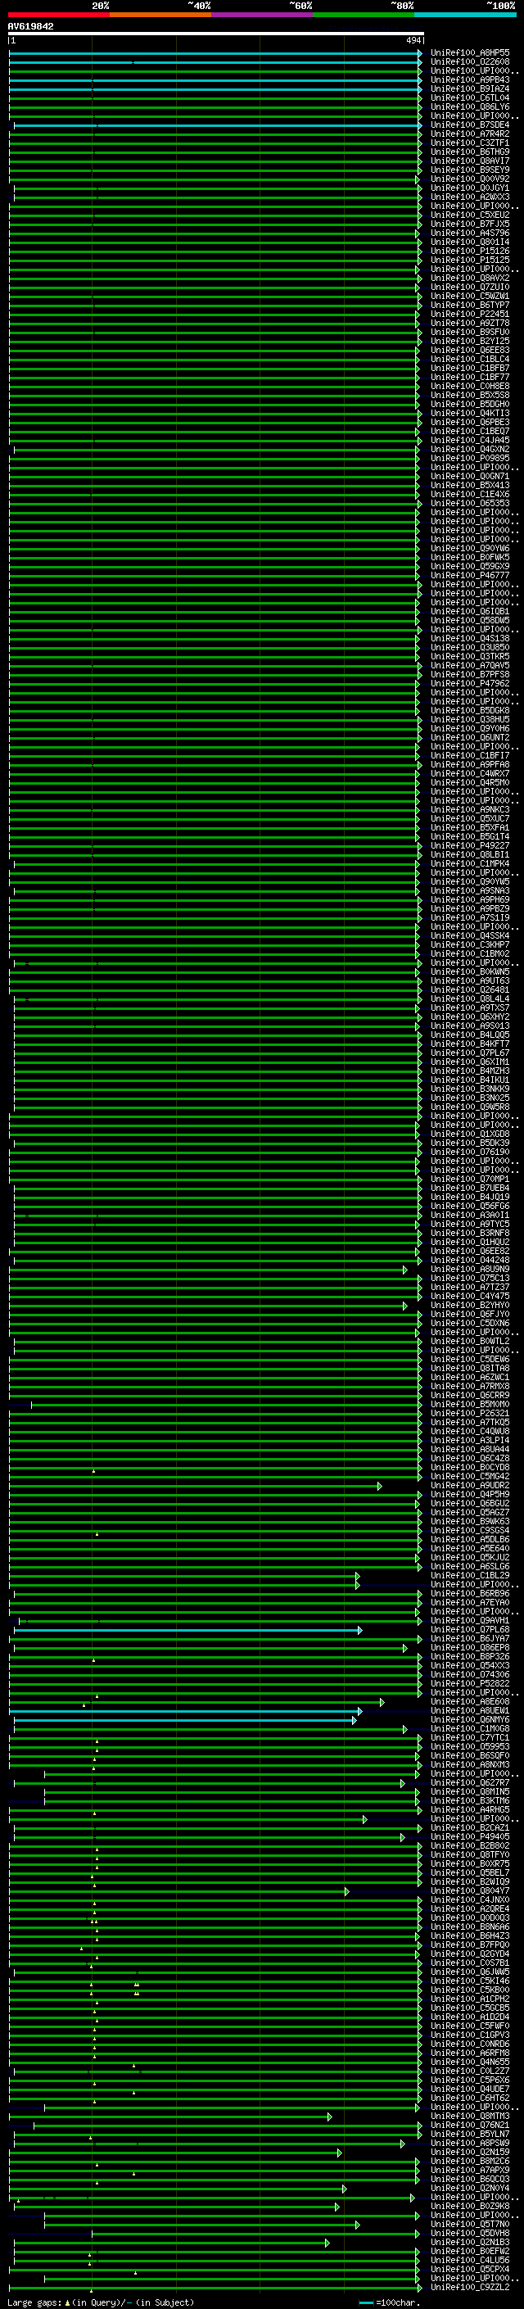524x2309 pixels.
Task: Select UniRef100_P26321 label
Action: 470,1413
